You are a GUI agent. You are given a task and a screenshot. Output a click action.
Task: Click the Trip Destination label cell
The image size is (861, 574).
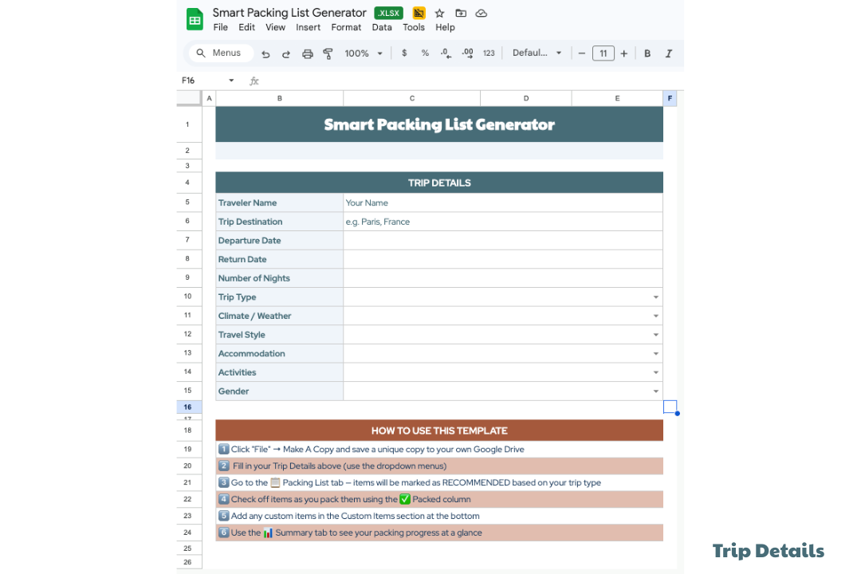280,222
